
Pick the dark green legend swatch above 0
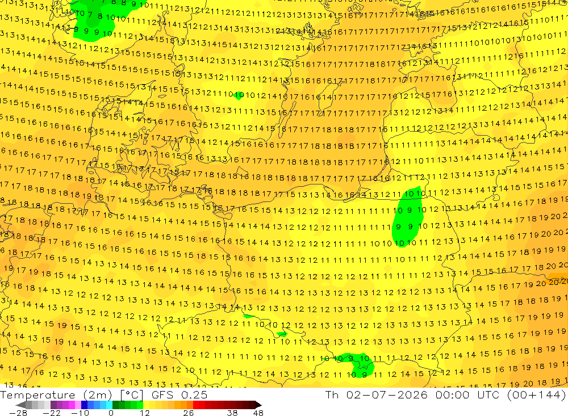[115, 405]
